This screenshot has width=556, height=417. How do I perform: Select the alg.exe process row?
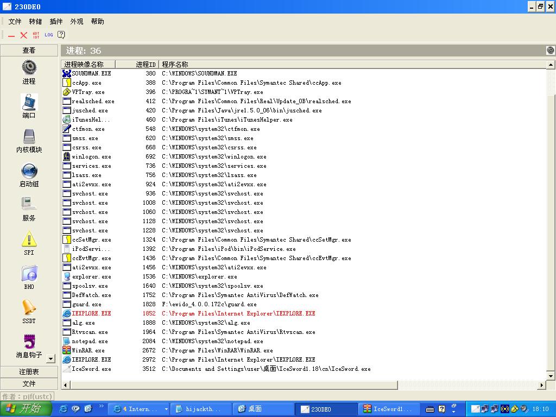304,323
